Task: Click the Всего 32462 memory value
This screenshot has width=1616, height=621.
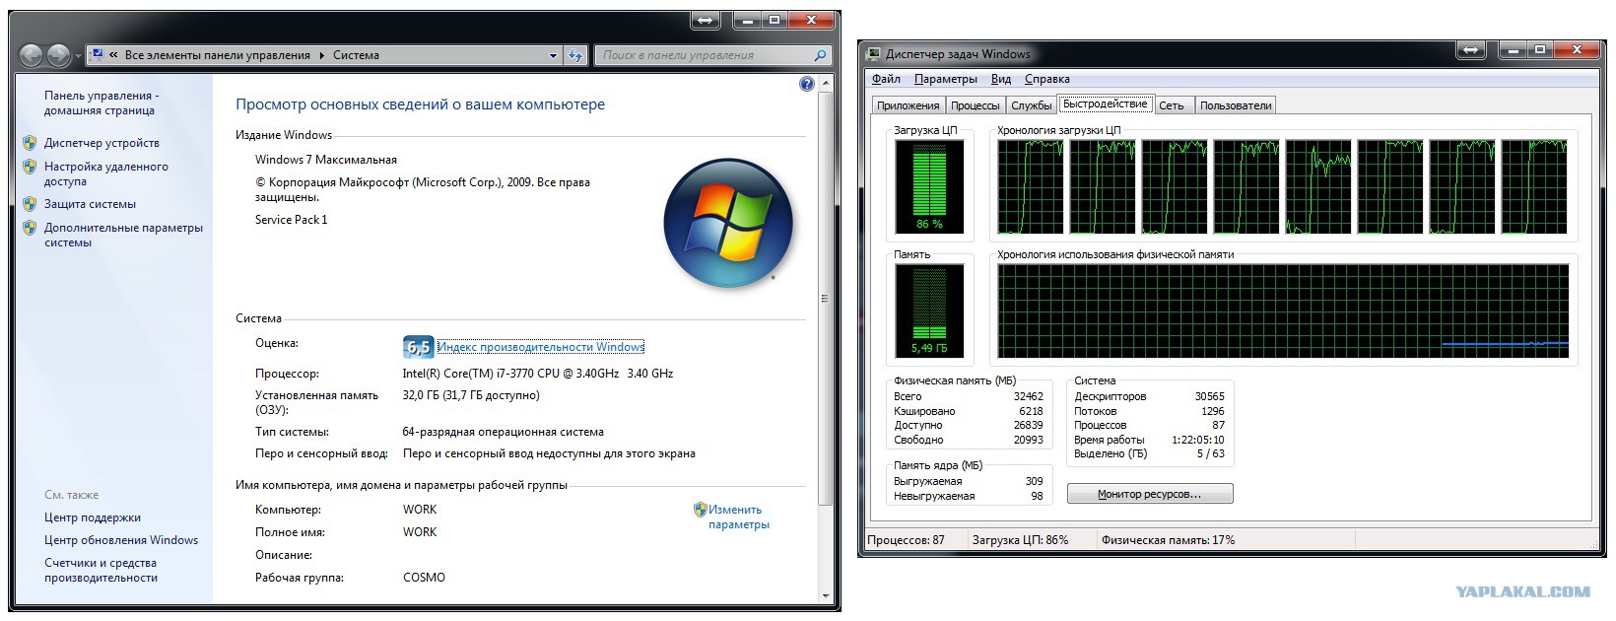Action: [1028, 396]
